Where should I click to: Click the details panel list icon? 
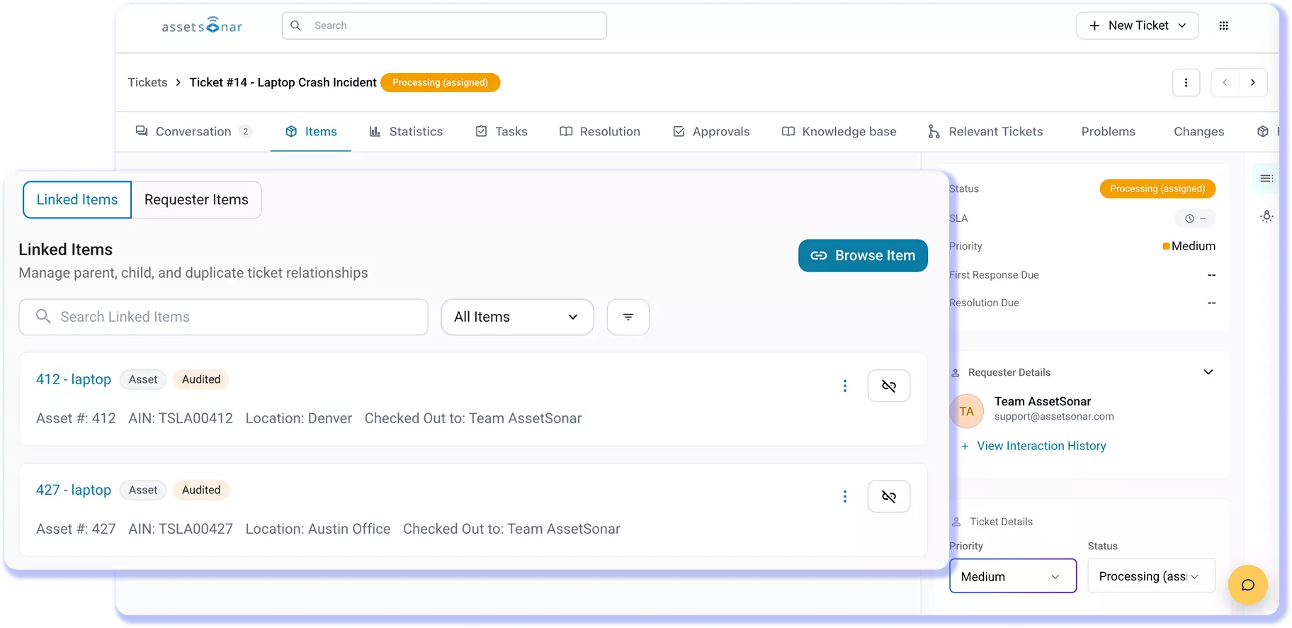(1266, 178)
